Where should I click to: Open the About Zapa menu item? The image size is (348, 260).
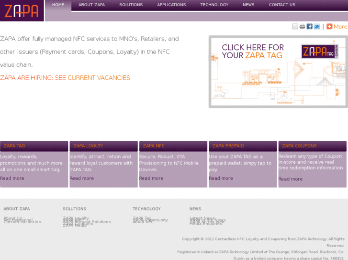tap(91, 5)
